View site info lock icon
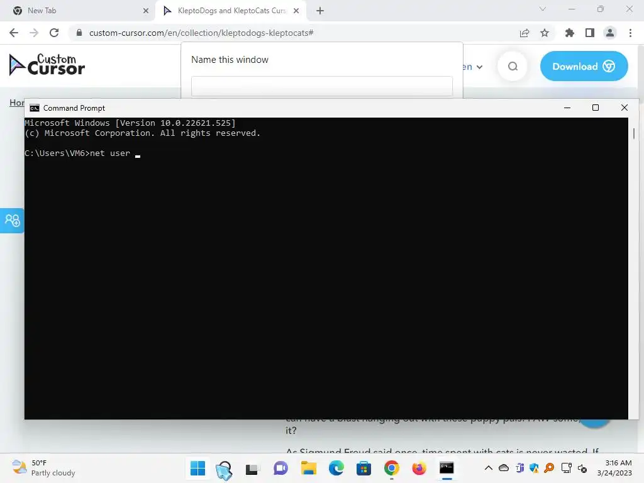644x483 pixels. coord(79,33)
